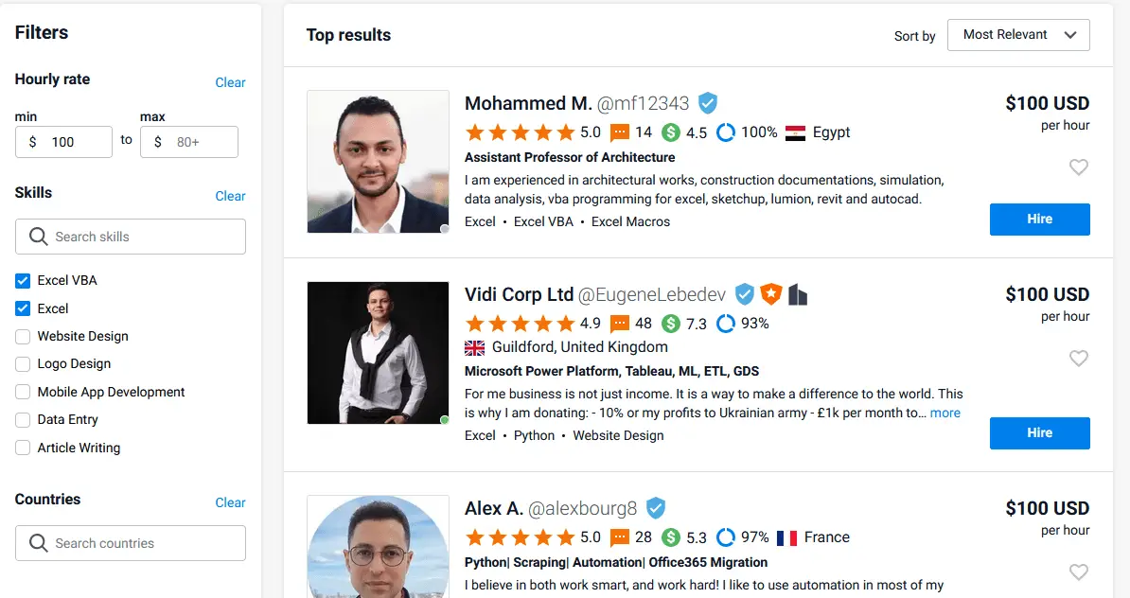Click Alex A.'s reviews comment icon
The width and height of the screenshot is (1130, 598).
pos(620,537)
